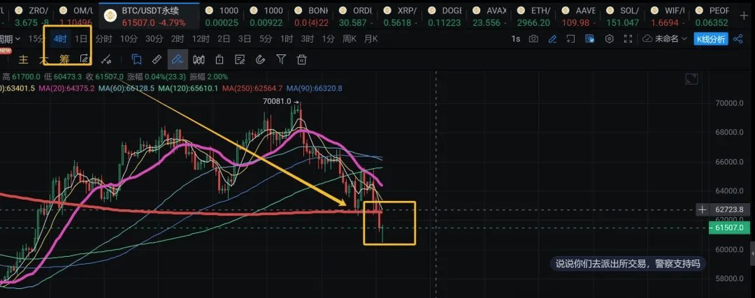Switch to 10分 timeframe

tap(129, 39)
